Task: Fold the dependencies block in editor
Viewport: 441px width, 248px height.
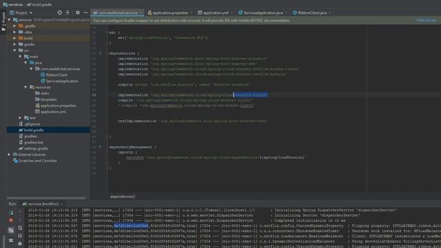Action: (107, 53)
